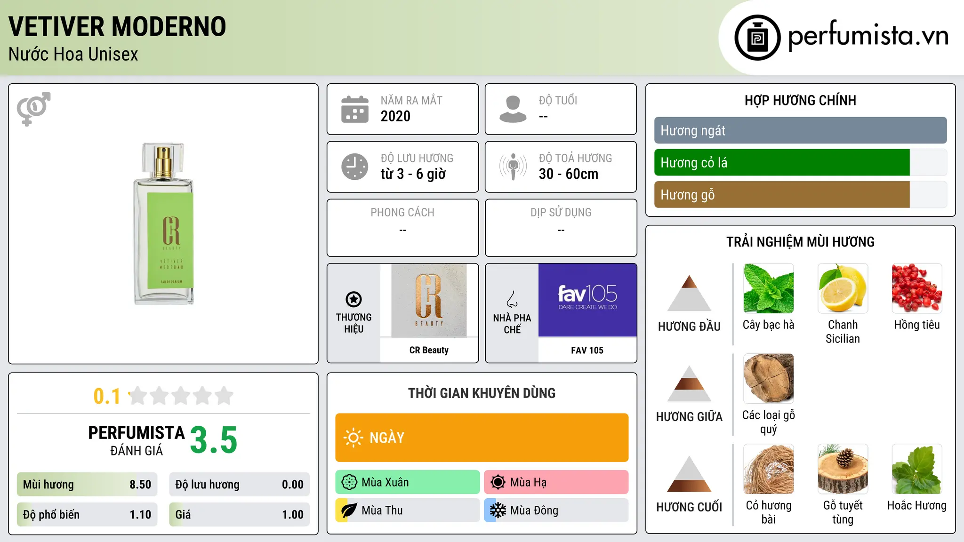Click the five-star rating icons
The height and width of the screenshot is (542, 964).
[181, 396]
